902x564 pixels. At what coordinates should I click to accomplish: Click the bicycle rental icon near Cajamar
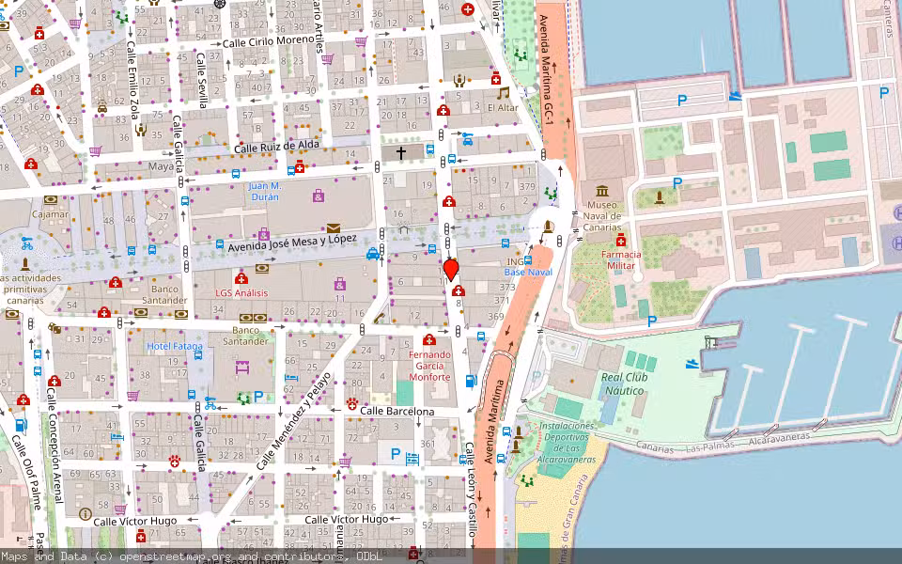pyautogui.click(x=27, y=243)
